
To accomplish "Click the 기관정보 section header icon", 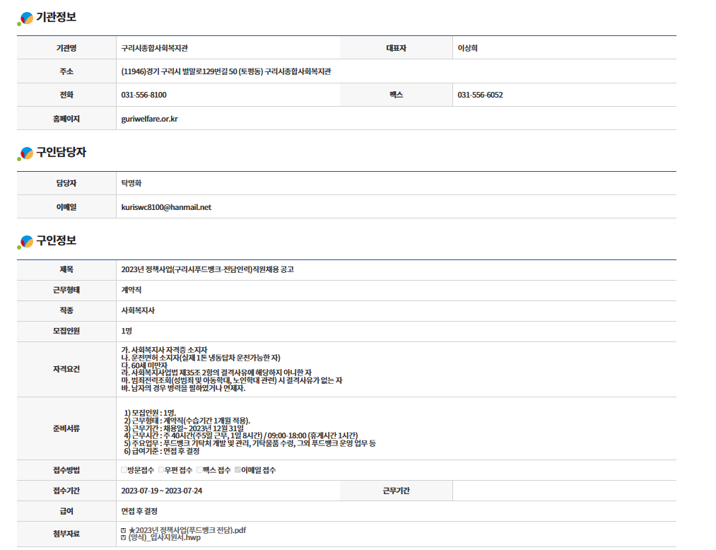I will 25,18.
